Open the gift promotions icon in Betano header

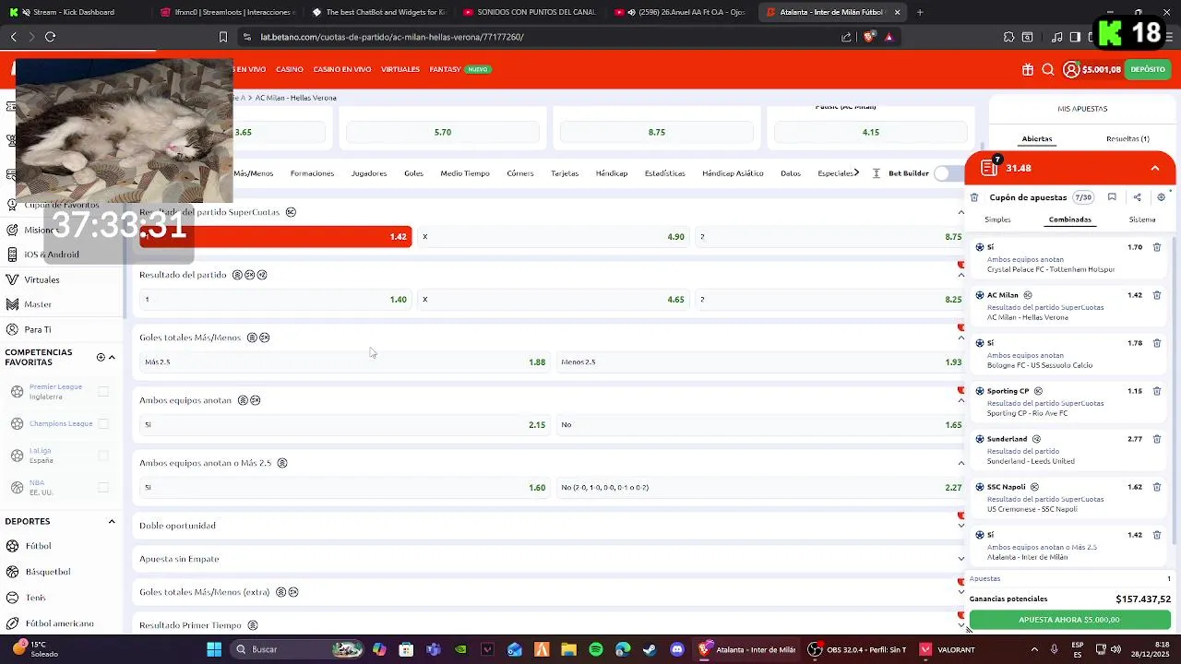click(1028, 69)
